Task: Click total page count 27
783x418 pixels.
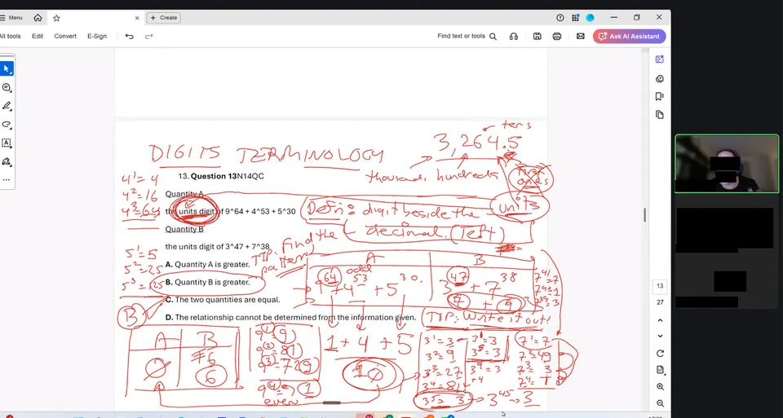Action: click(660, 302)
